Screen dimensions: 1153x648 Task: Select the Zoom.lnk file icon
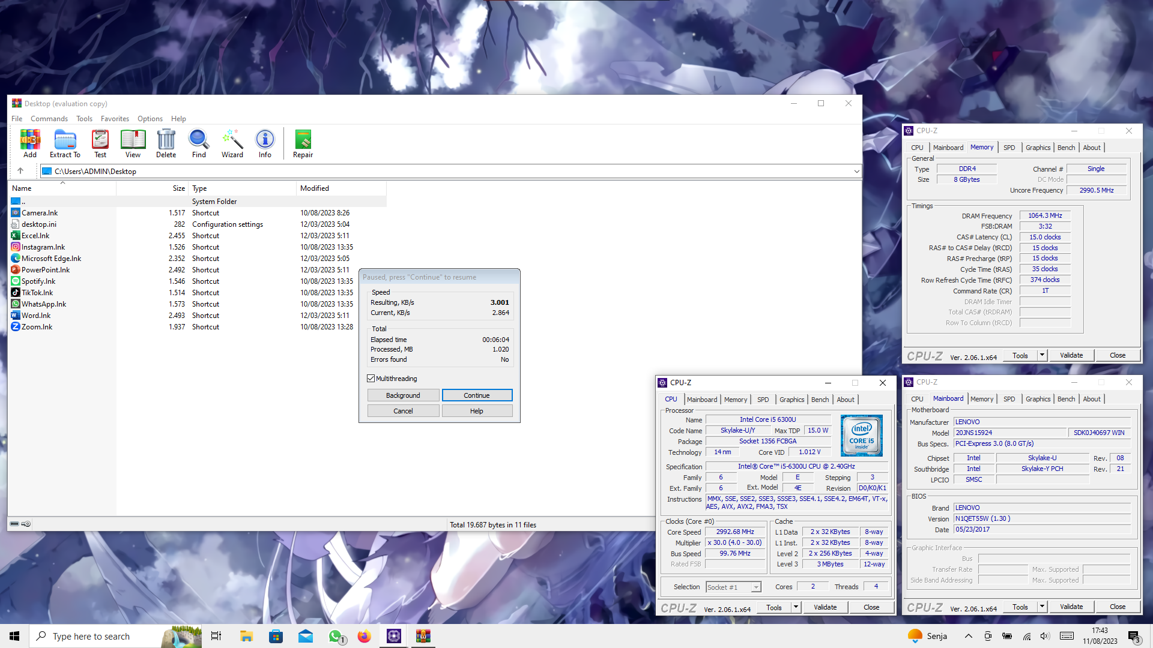coord(16,327)
